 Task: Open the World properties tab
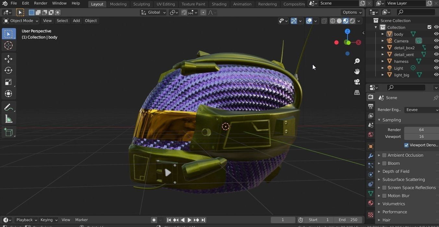(371, 134)
